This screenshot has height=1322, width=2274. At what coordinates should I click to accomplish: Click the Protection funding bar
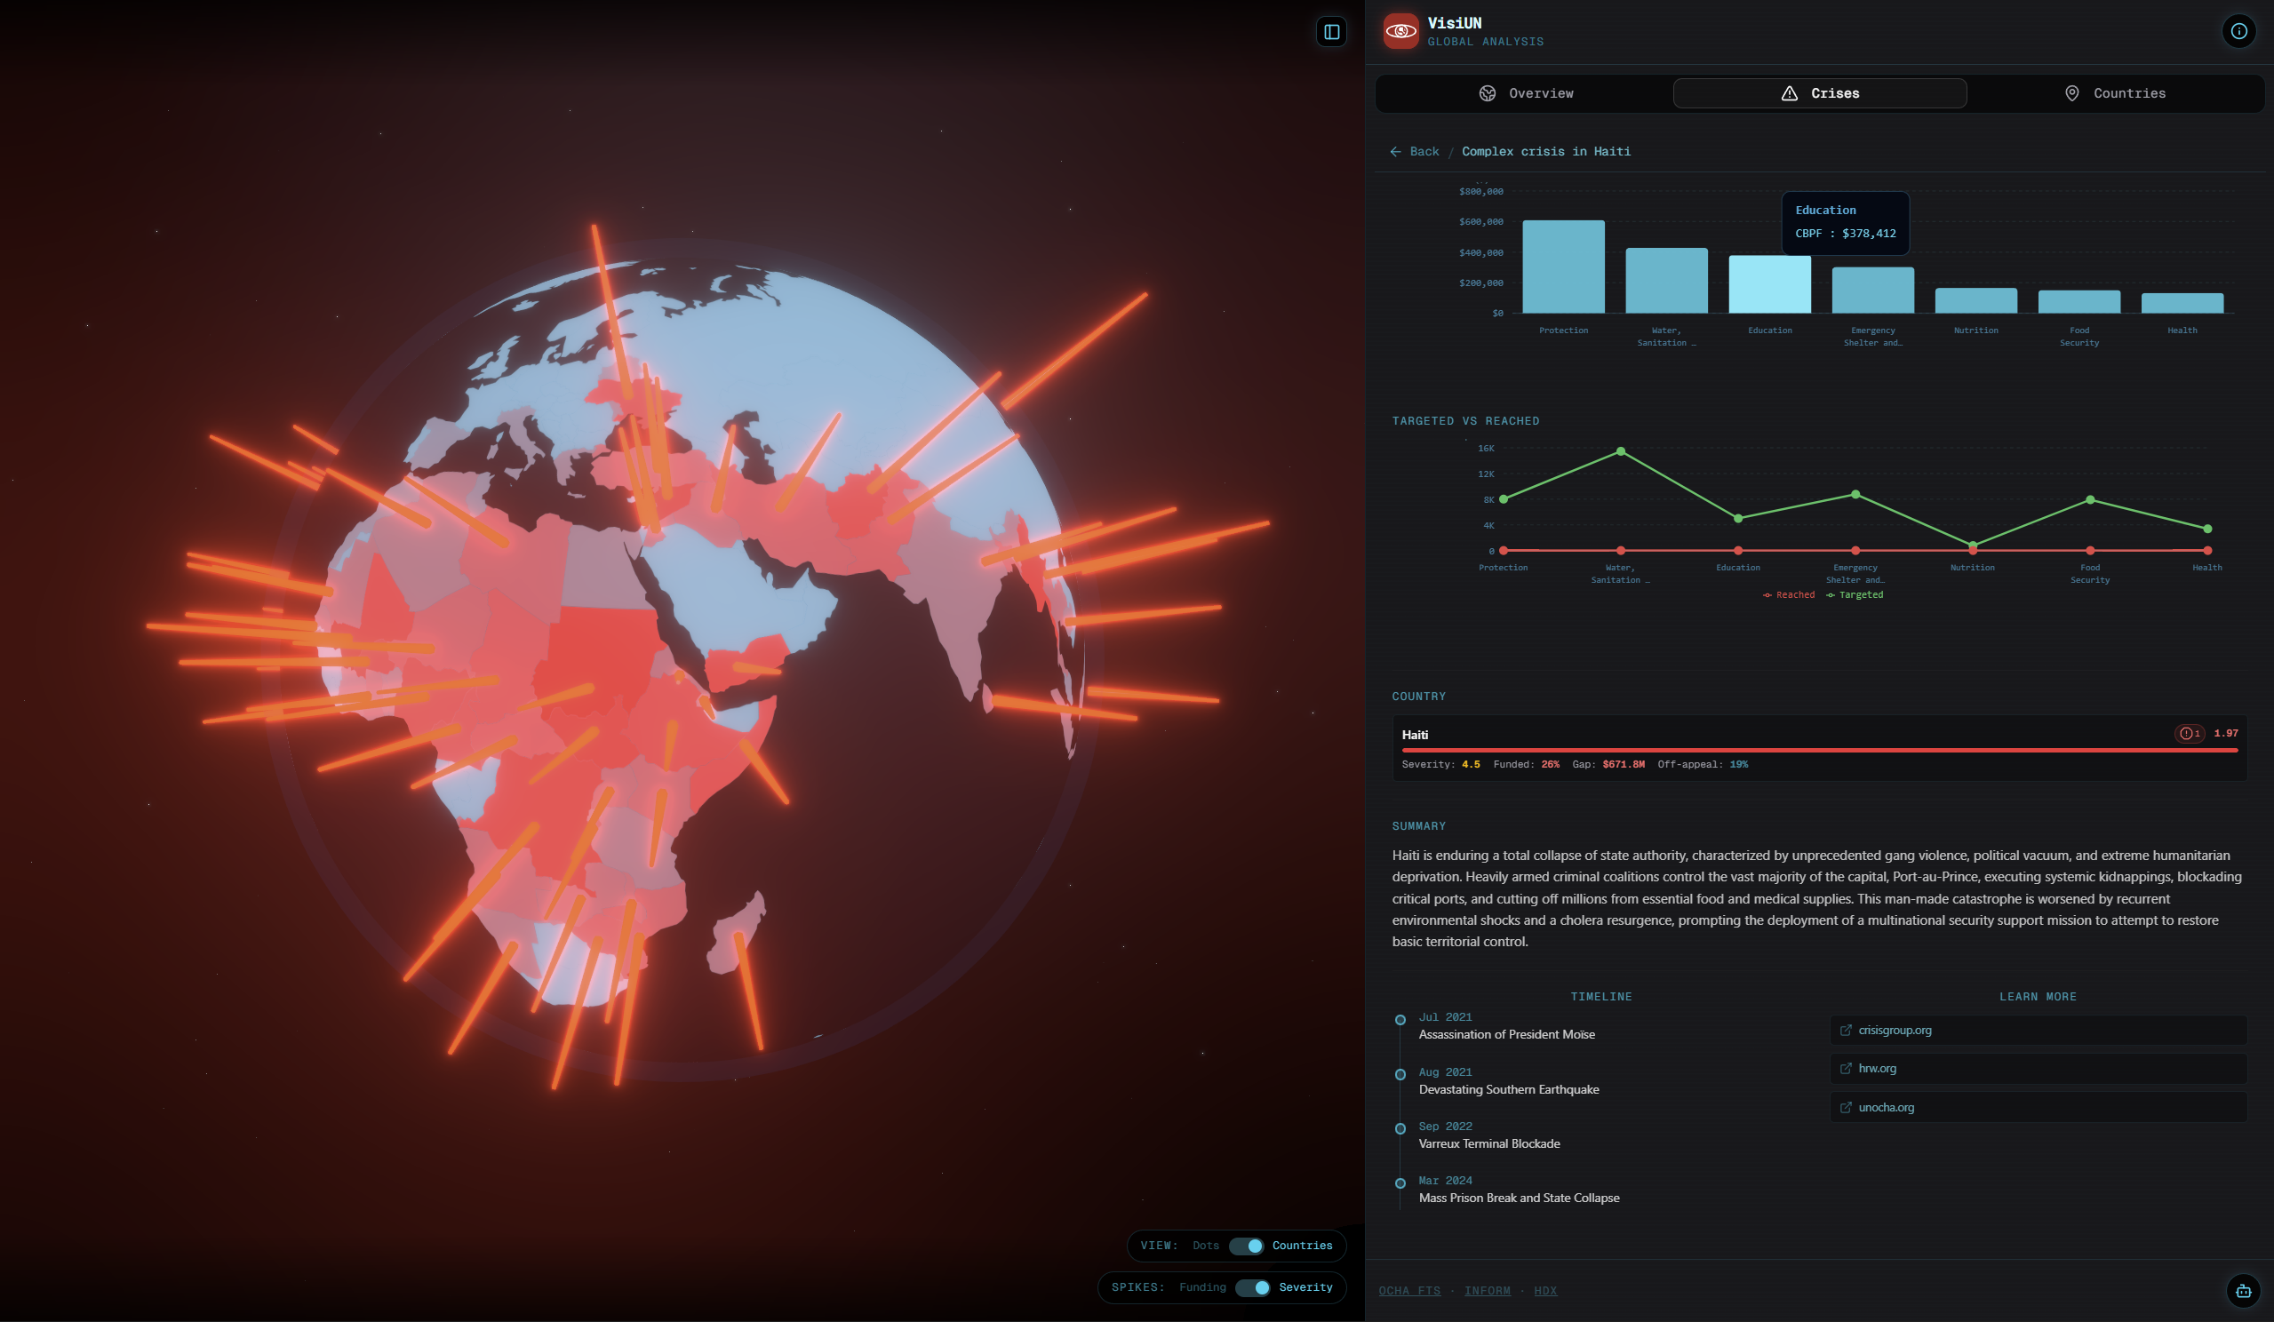(x=1563, y=267)
